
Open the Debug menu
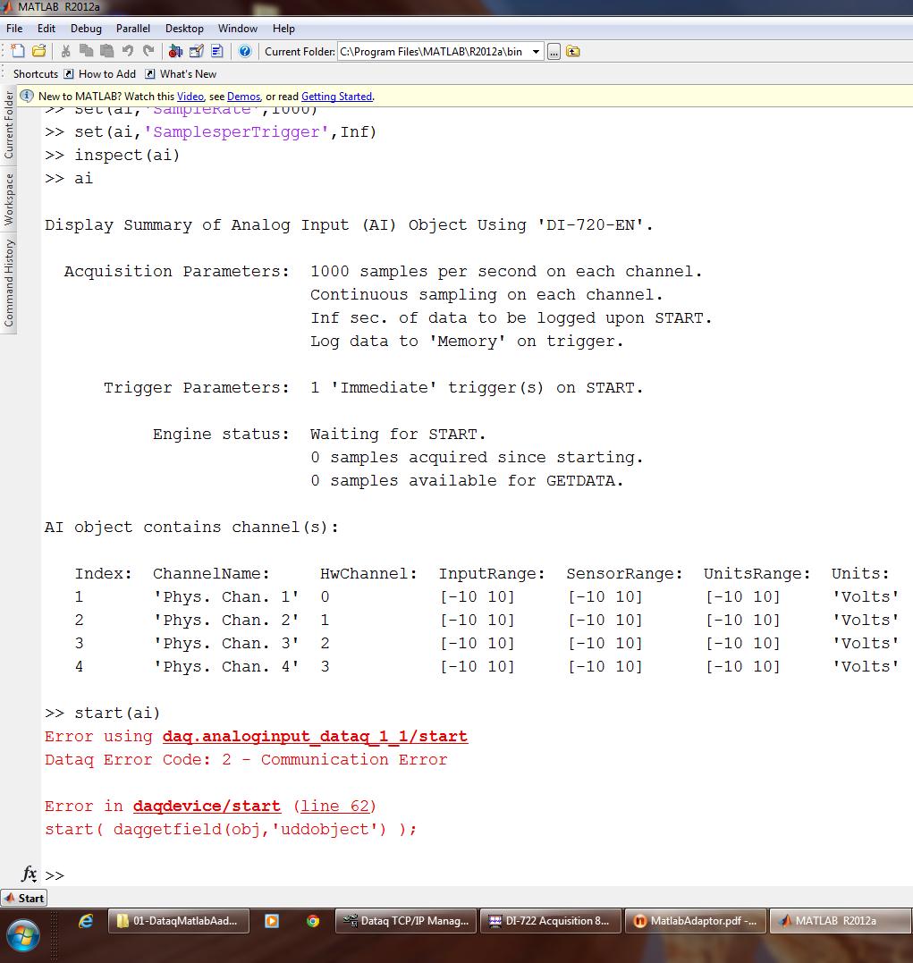click(86, 29)
